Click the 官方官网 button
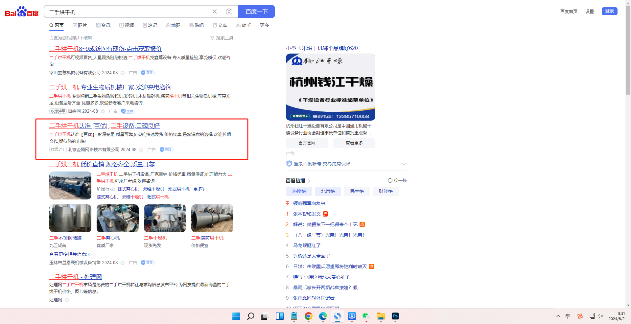Image resolution: width=631 pixels, height=324 pixels. 307,143
